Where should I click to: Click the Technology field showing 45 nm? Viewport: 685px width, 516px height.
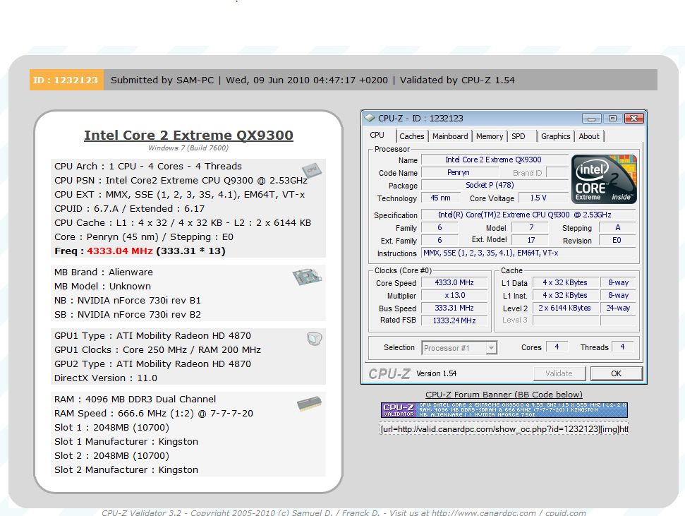click(441, 198)
